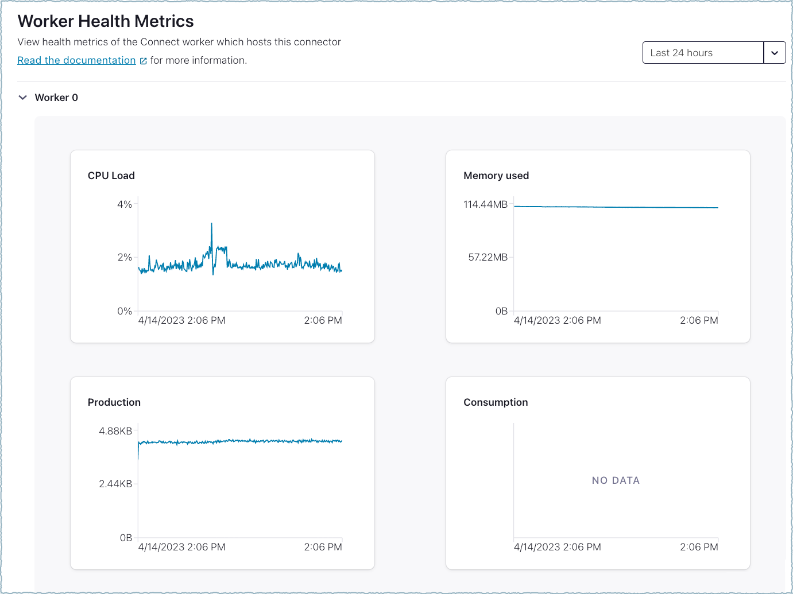
Task: Click the Worker 0 section label
Action: pyautogui.click(x=56, y=98)
